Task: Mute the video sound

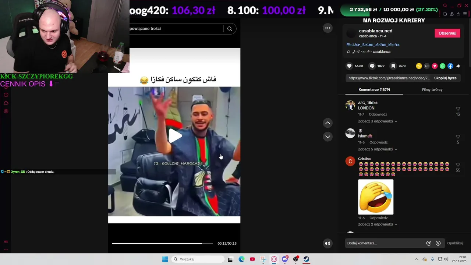Action: click(x=327, y=243)
